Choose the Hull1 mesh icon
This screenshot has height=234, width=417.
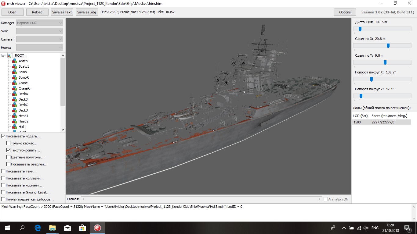[x=15, y=127]
